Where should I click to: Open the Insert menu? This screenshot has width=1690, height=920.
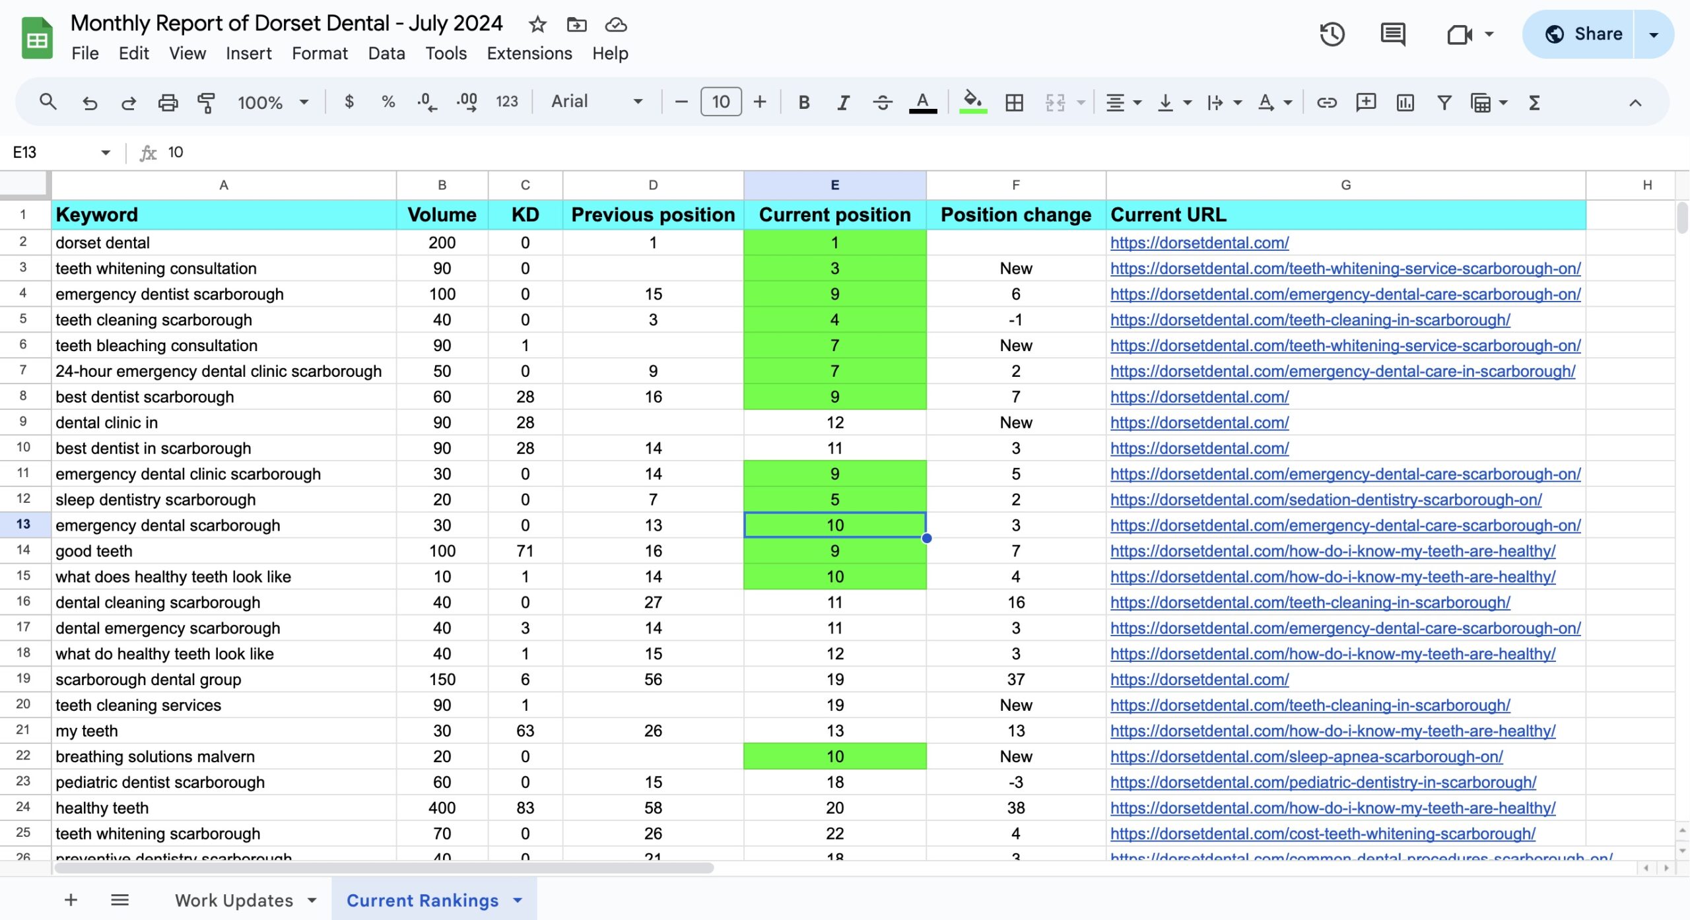click(248, 53)
